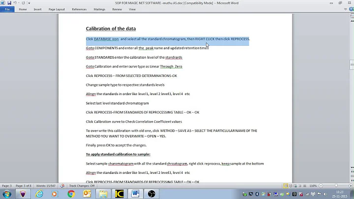Click the proofing errors icon in status bar

tap(62, 186)
